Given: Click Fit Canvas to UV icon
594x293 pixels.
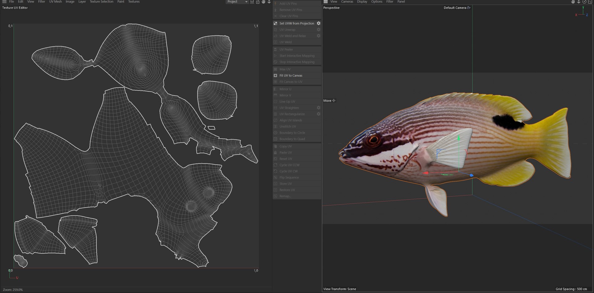Looking at the screenshot, I should tap(275, 82).
